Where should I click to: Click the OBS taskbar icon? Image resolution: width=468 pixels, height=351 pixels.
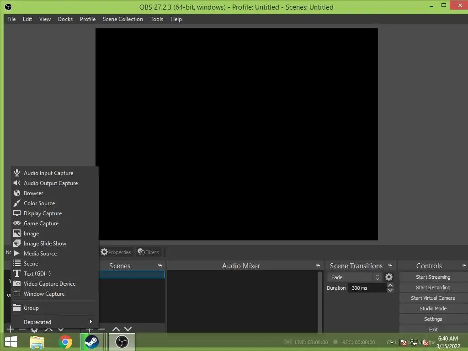[x=122, y=342]
